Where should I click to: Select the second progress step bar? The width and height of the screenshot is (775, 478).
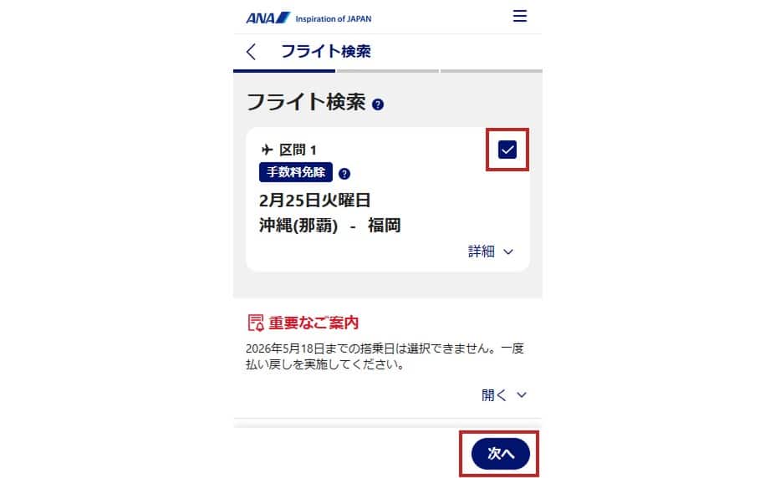(x=388, y=71)
